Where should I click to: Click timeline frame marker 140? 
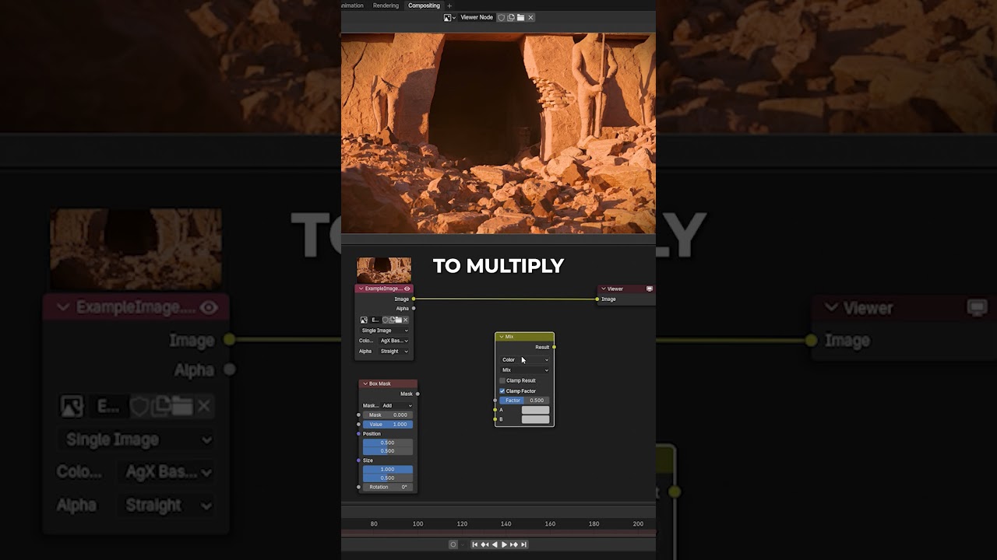506,523
